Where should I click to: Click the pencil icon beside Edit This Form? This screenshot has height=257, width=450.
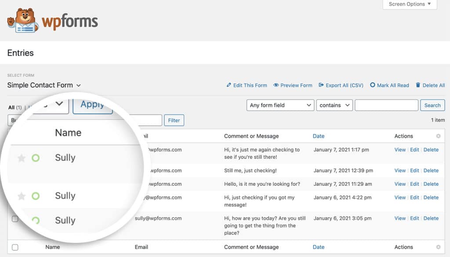[x=229, y=85]
